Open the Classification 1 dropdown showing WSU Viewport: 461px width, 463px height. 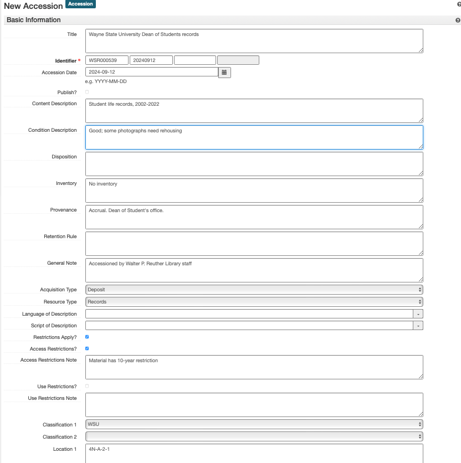(254, 424)
